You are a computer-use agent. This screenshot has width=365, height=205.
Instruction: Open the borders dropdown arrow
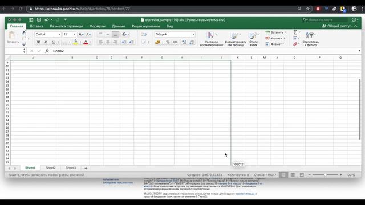[x=70, y=42]
